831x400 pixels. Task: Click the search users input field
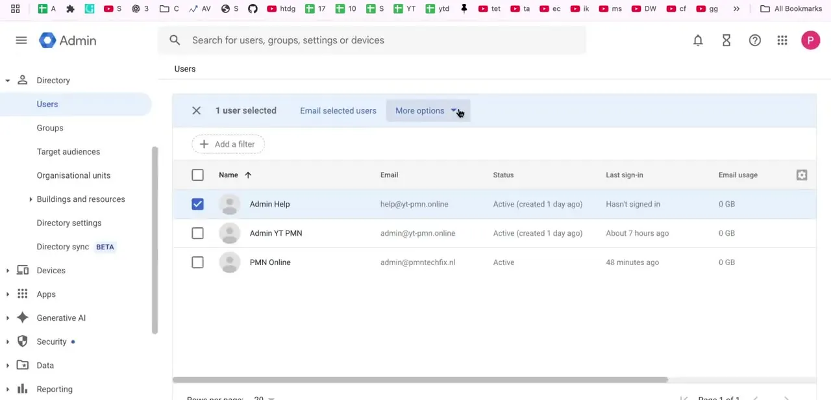tap(372, 40)
